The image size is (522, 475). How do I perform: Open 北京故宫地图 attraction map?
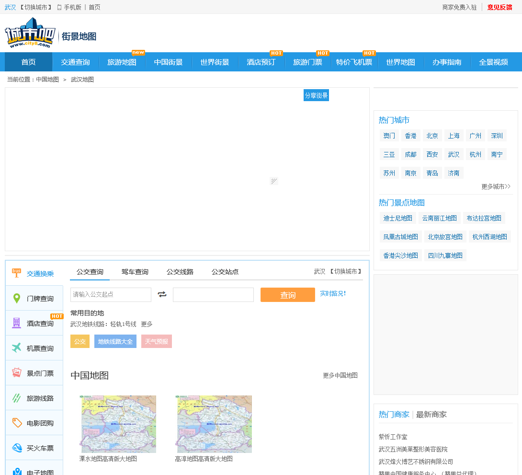click(x=445, y=237)
